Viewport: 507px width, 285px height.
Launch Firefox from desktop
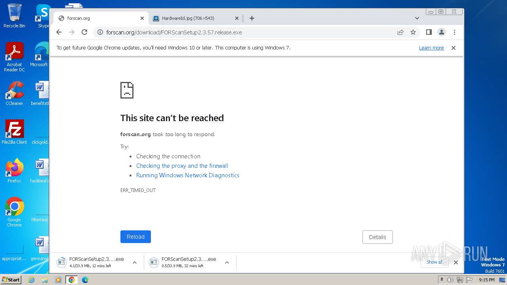[x=14, y=171]
